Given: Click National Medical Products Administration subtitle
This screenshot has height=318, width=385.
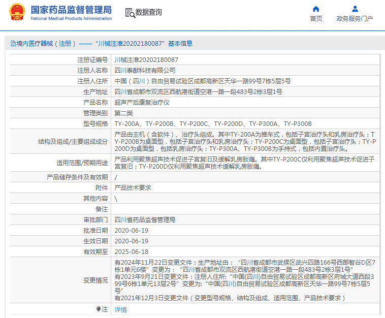Looking at the screenshot, I should pyautogui.click(x=71, y=18).
